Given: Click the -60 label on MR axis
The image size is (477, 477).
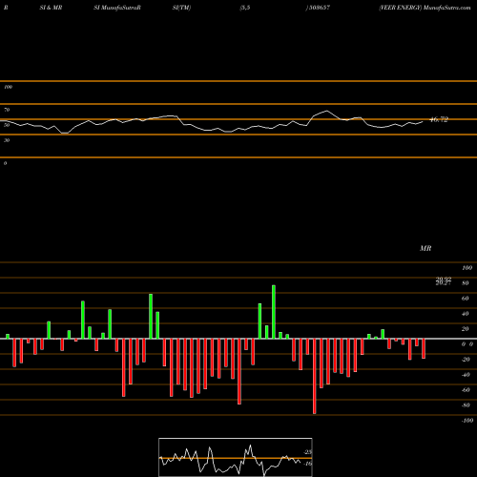Looking at the screenshot, I should click(466, 390).
